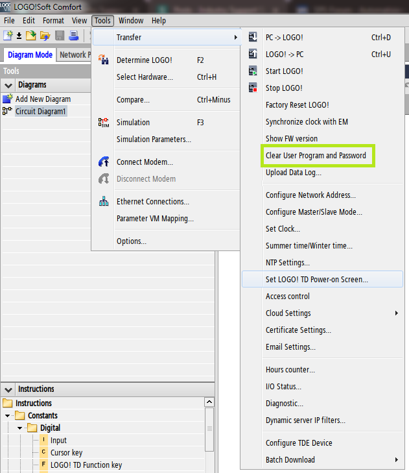409x473 pixels.
Task: Open Hours counter...
Action: tap(322, 370)
